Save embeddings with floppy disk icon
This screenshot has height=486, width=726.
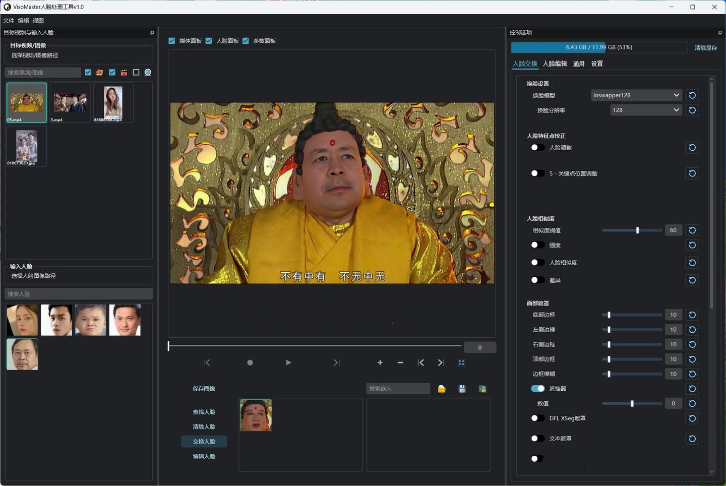coord(462,389)
